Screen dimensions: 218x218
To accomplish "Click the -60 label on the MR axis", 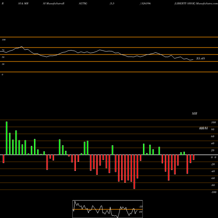I will point(213,178).
